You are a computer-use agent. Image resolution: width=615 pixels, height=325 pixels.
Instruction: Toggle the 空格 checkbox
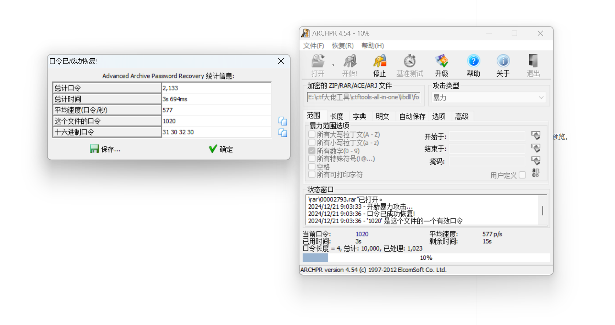coord(312,167)
